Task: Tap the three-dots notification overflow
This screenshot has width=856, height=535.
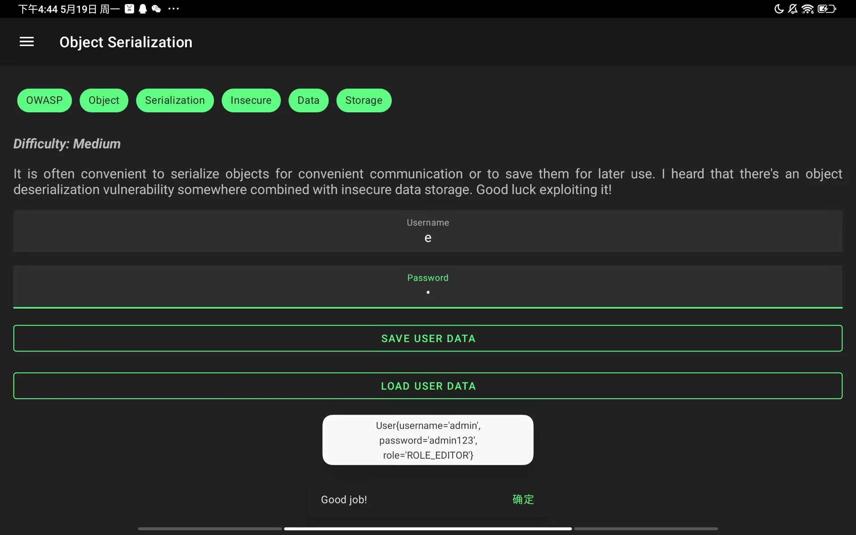Action: pos(173,9)
